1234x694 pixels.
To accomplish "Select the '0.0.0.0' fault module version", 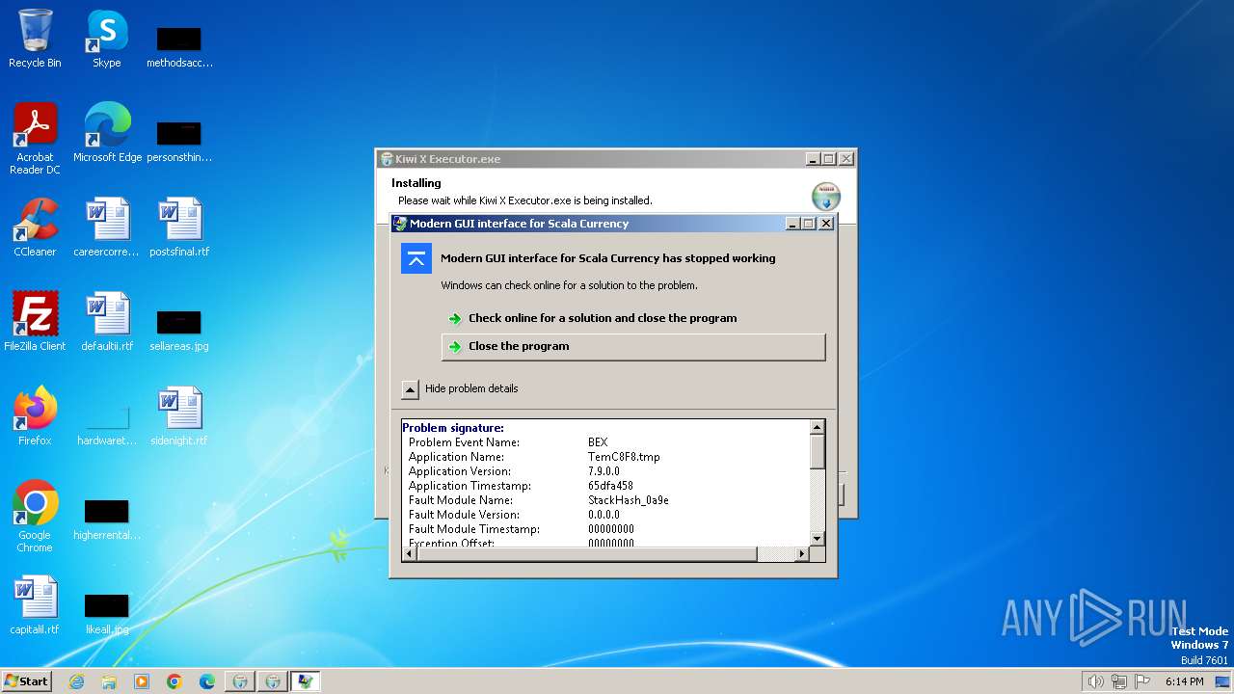I will 604,515.
